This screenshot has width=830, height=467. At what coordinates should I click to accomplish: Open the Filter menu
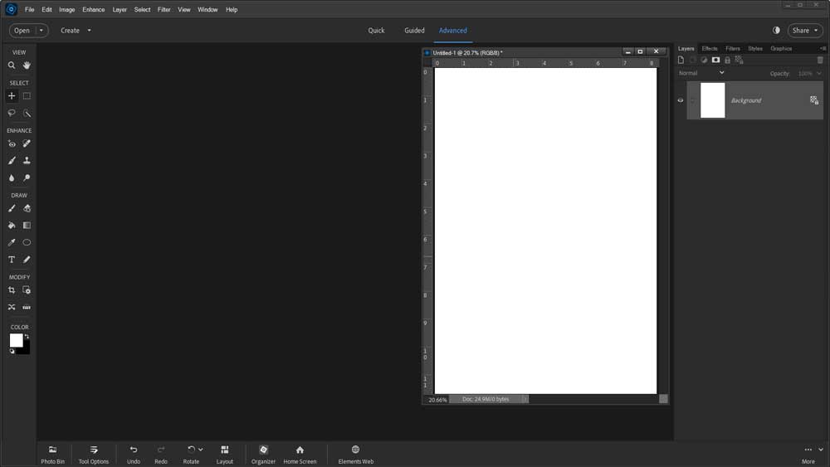tap(164, 9)
